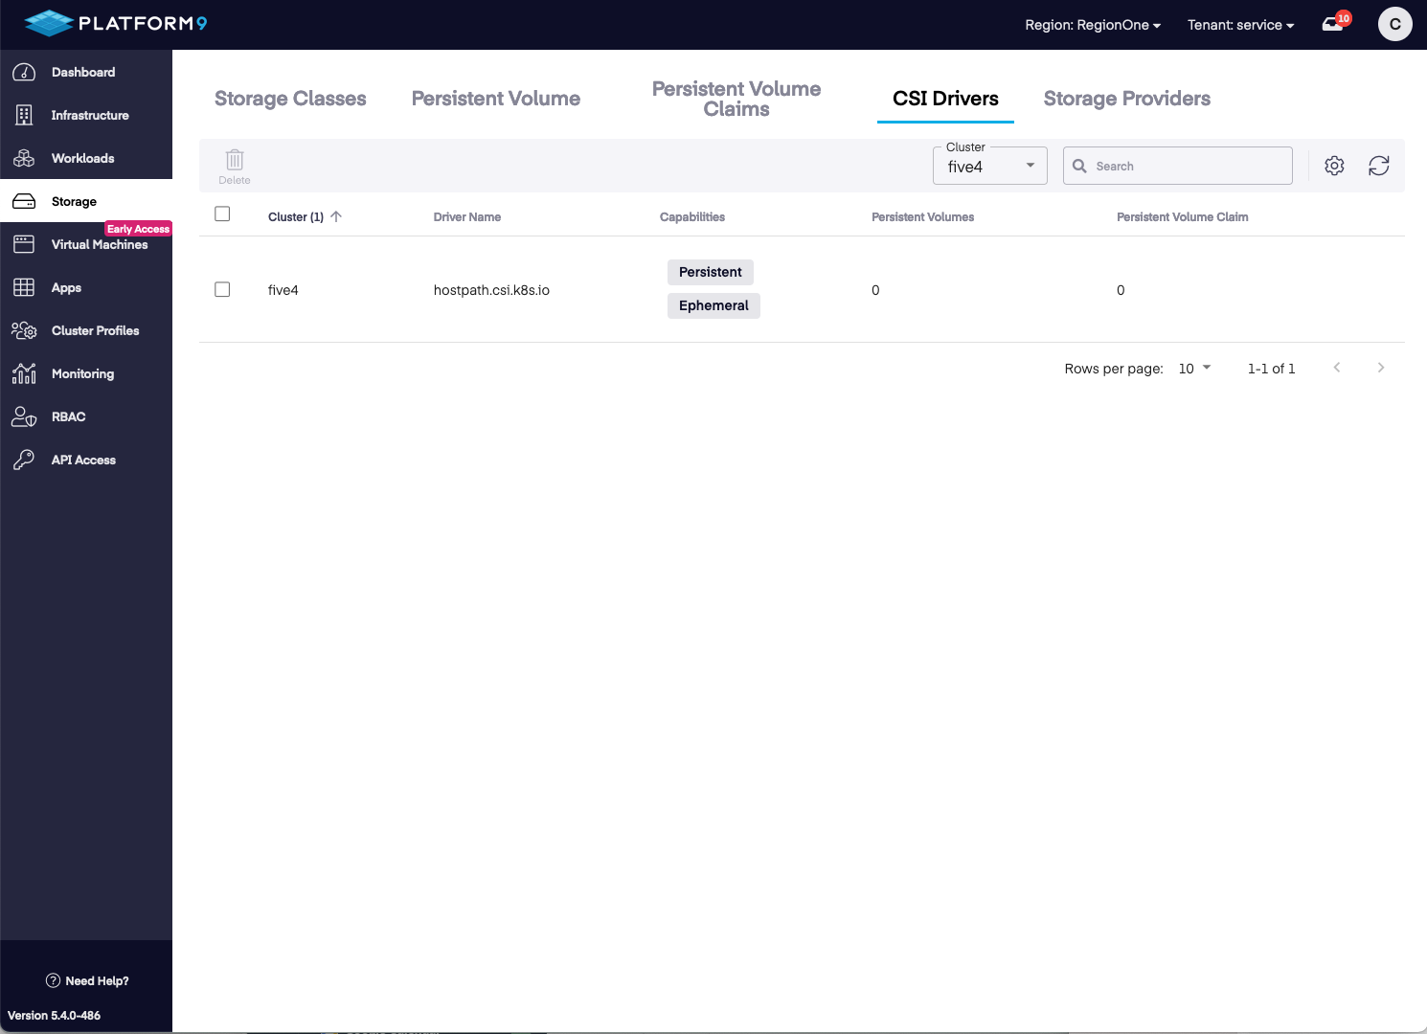Go to Infrastructure in sidebar
Image resolution: width=1427 pixels, height=1034 pixels.
[x=89, y=115]
